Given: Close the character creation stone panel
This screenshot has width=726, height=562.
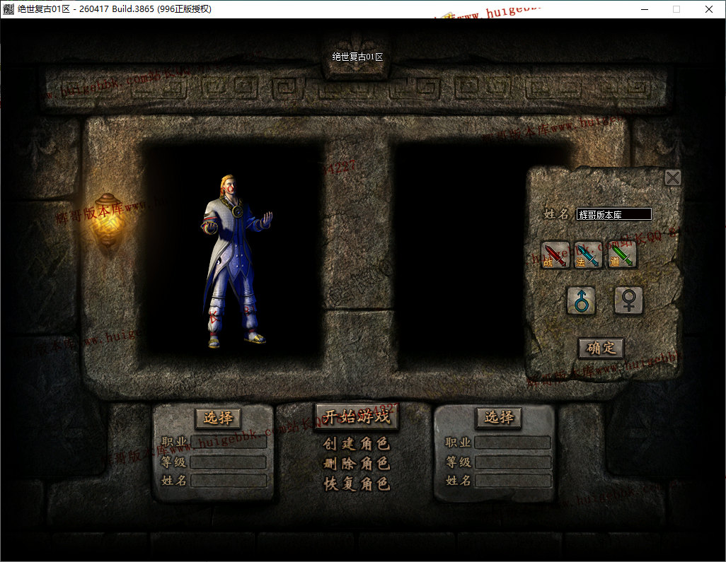Looking at the screenshot, I should (673, 177).
